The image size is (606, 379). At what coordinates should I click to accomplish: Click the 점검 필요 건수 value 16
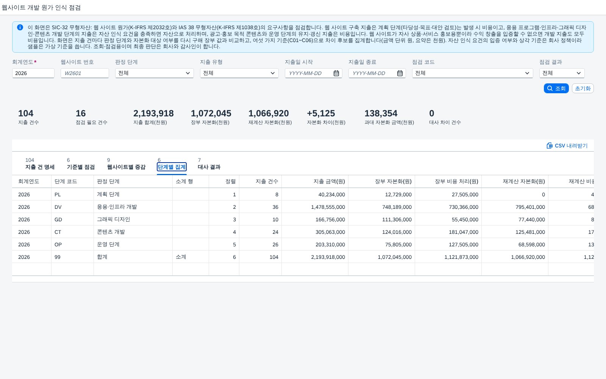tap(81, 113)
